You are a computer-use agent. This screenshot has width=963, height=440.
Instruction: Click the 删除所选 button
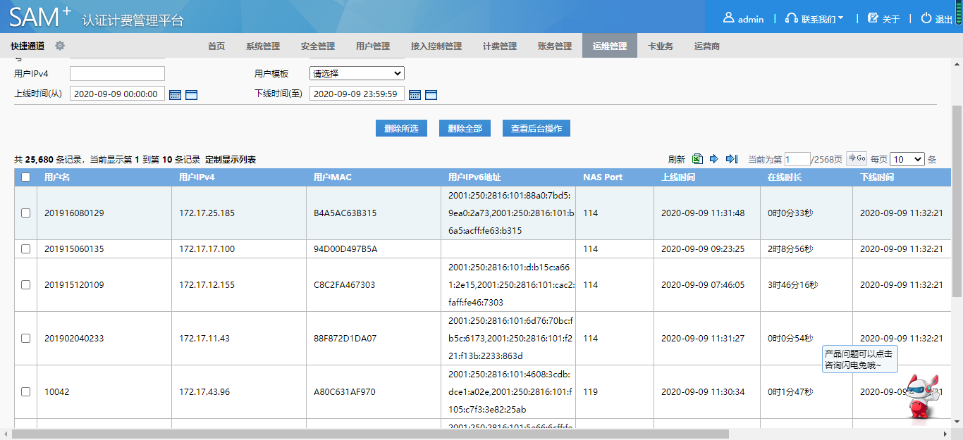click(x=401, y=128)
